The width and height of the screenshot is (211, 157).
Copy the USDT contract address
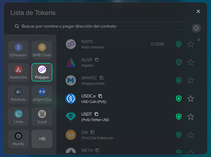click(97, 114)
